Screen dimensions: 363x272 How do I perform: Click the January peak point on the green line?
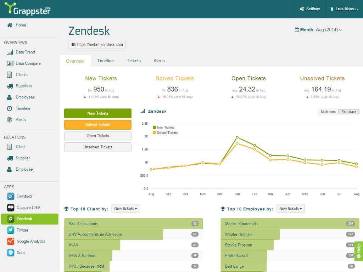click(237, 137)
